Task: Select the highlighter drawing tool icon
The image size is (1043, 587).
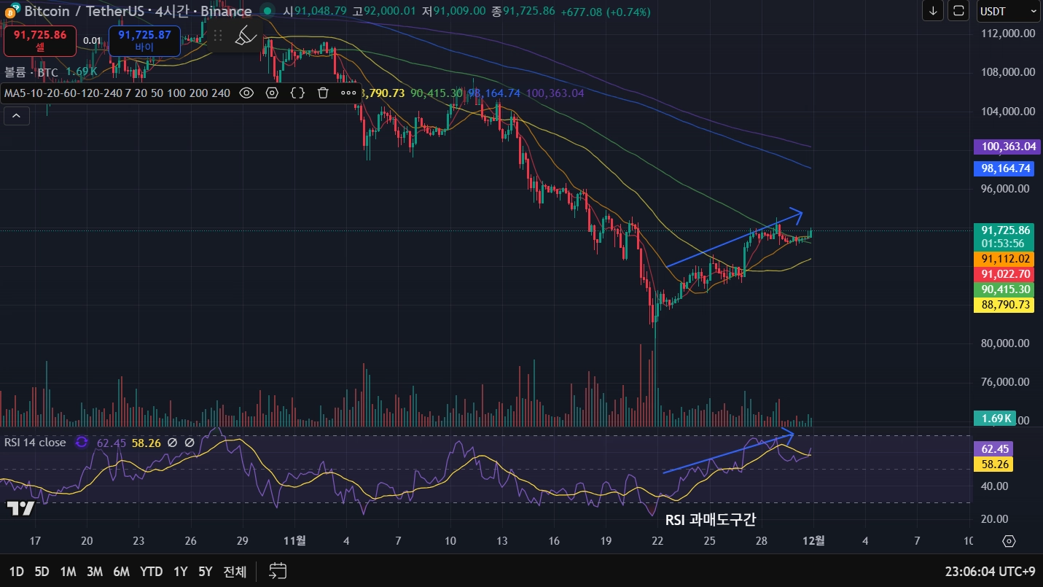Action: 246,35
